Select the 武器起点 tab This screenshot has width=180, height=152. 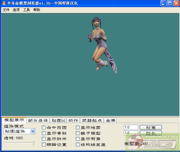tap(92, 121)
